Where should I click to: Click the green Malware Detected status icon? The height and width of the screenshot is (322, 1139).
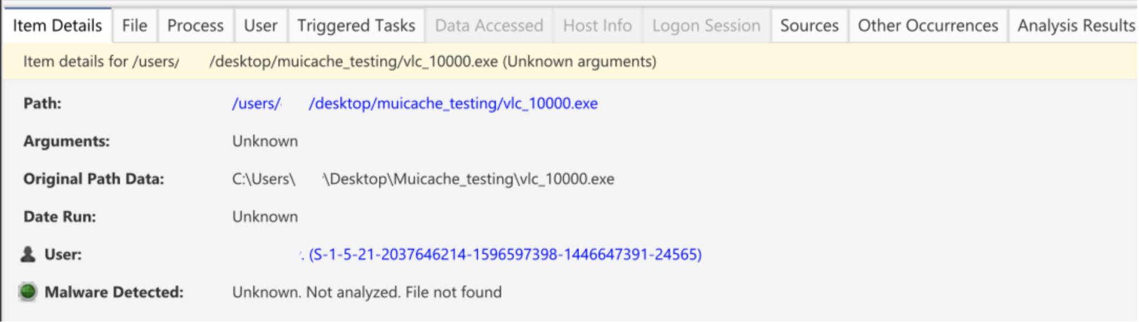(x=27, y=291)
